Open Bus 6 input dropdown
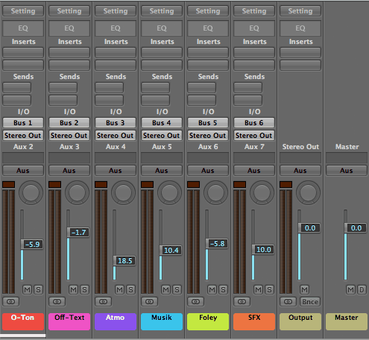 point(254,123)
